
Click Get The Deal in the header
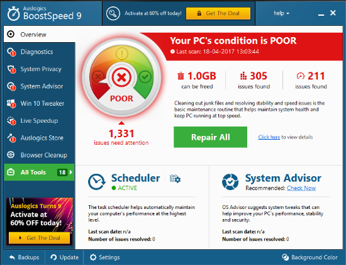[x=218, y=13]
